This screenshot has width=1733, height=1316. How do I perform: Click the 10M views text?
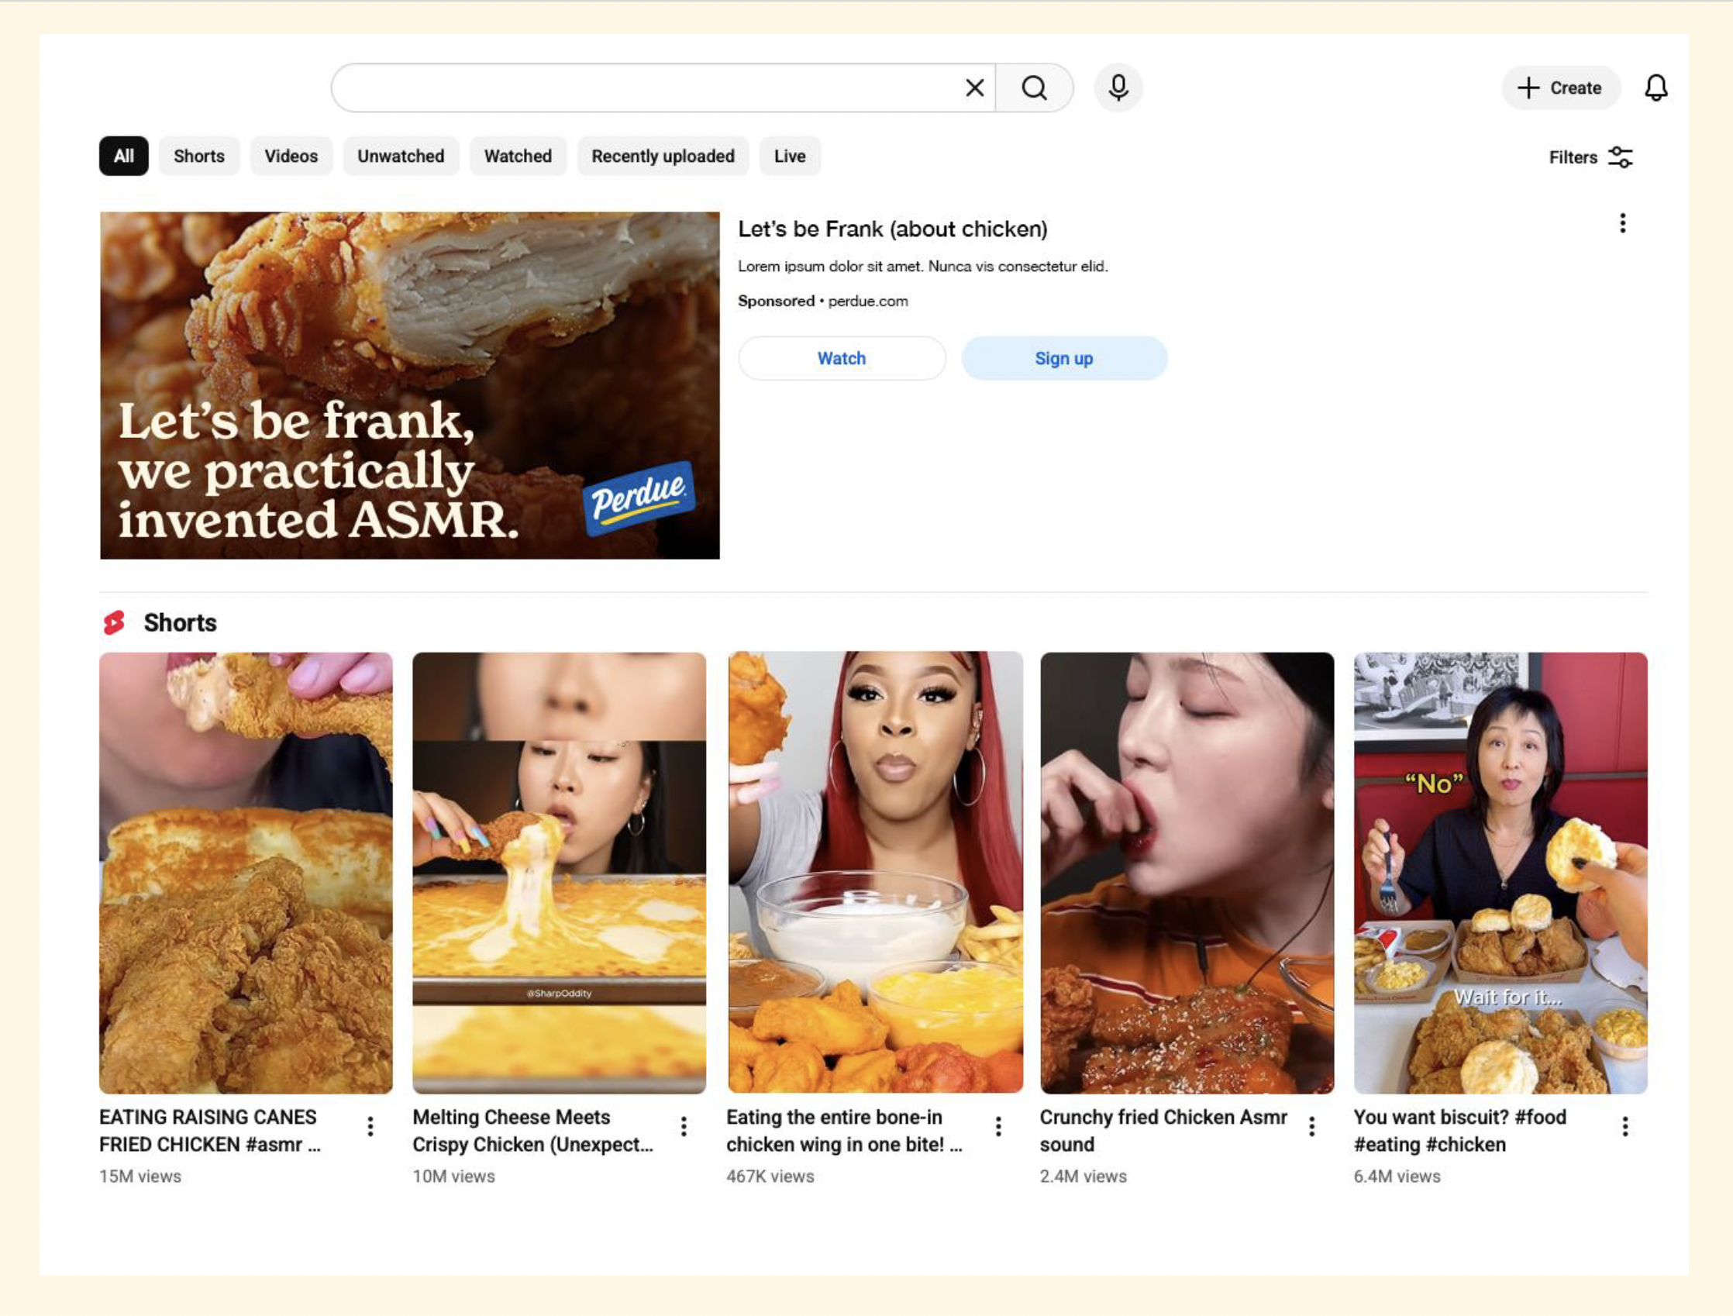pyautogui.click(x=453, y=1176)
